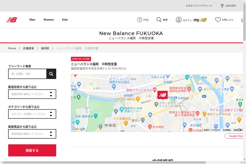Open the category selection dropdown
This screenshot has width=246, height=164.
click(x=32, y=114)
